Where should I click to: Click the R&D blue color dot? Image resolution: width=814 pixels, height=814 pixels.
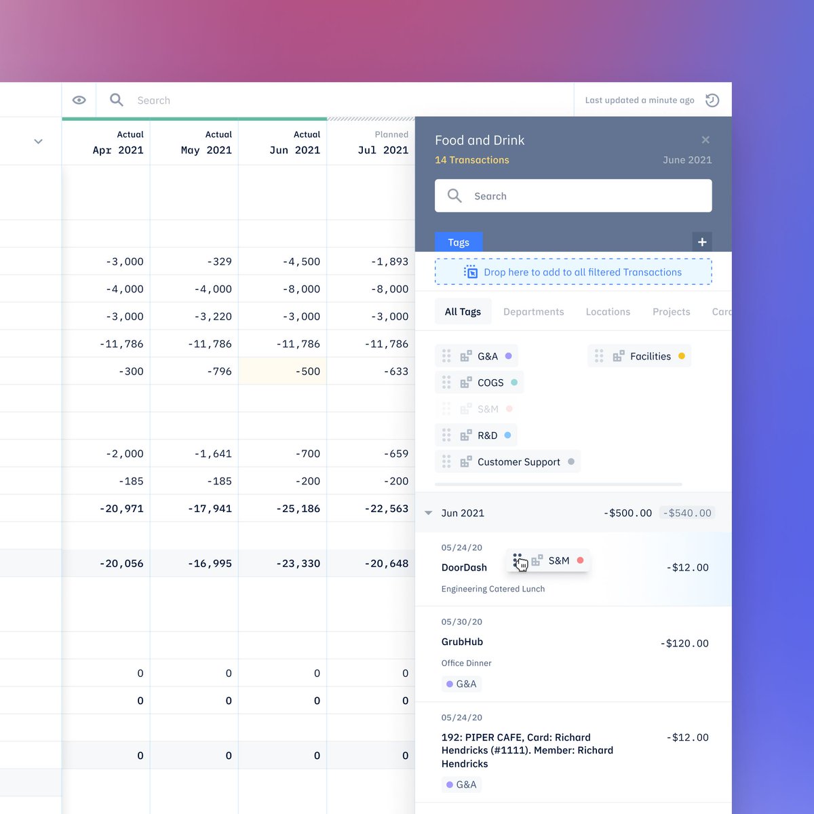(x=507, y=435)
